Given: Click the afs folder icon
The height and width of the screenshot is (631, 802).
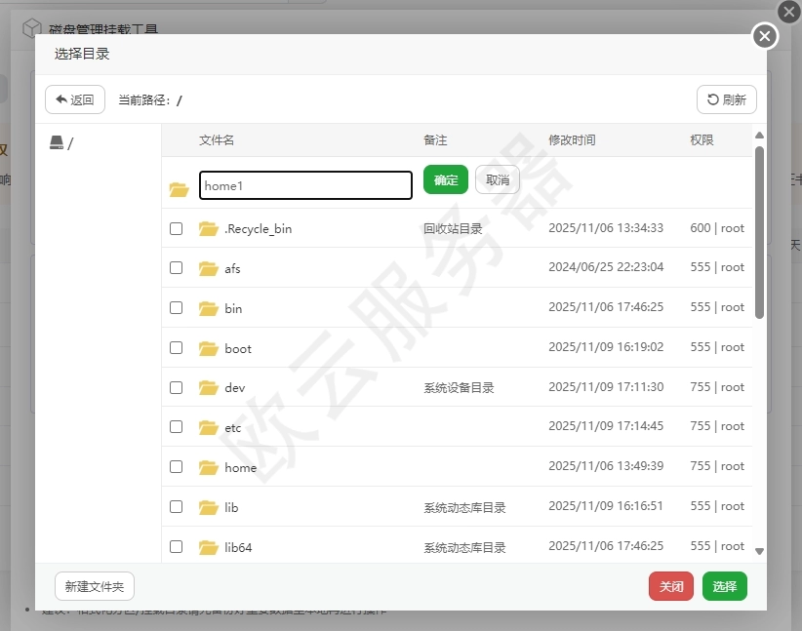Looking at the screenshot, I should click(208, 268).
